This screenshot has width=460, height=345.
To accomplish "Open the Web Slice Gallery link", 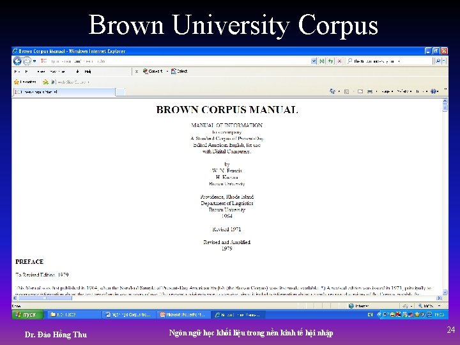I will point(70,82).
